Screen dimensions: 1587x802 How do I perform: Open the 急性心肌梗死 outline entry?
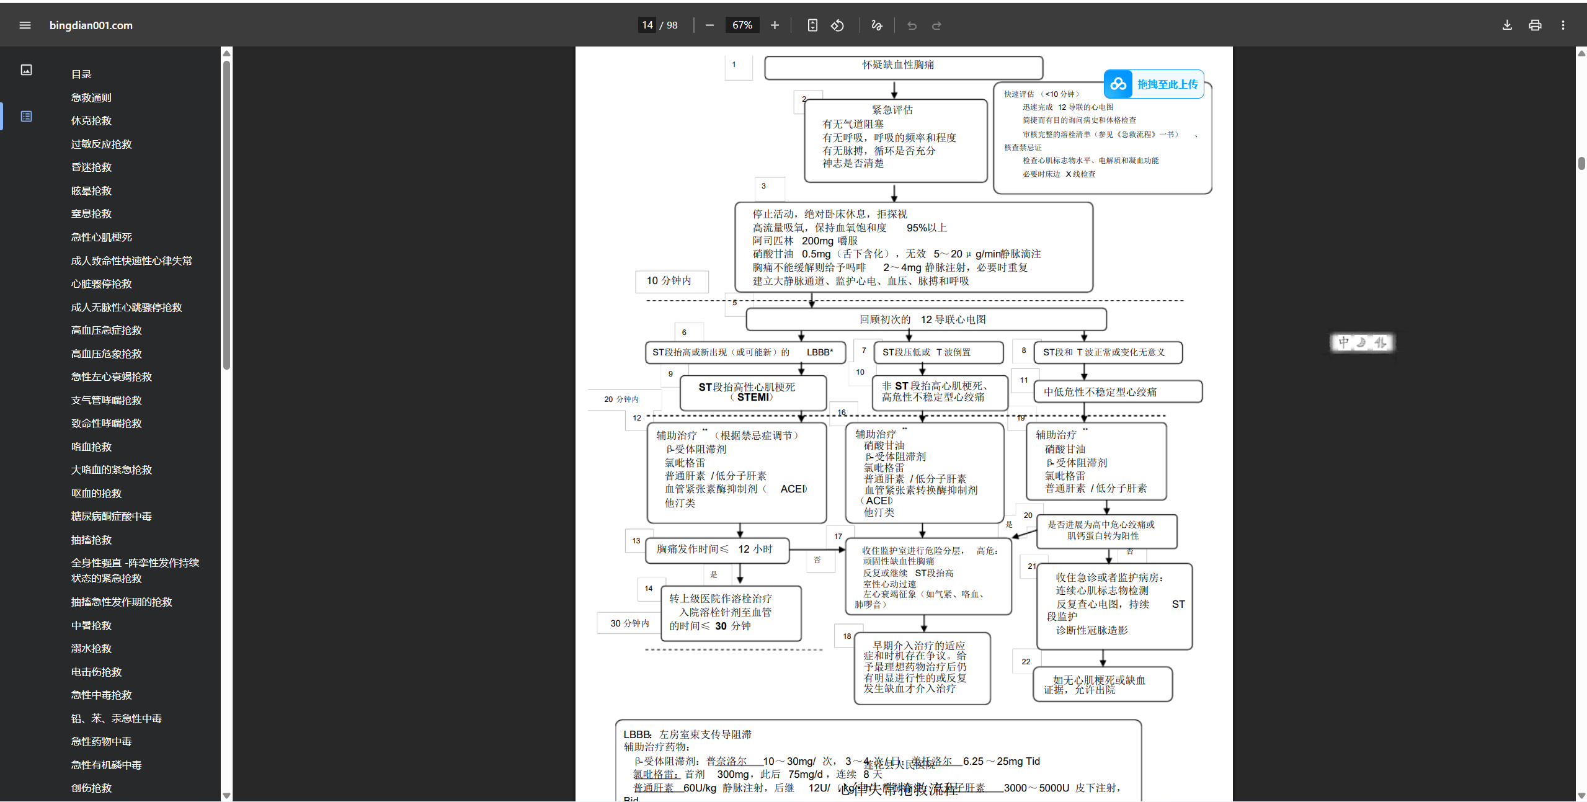pyautogui.click(x=101, y=237)
